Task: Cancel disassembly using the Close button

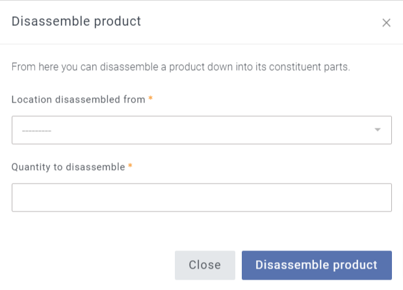Action: 205,265
